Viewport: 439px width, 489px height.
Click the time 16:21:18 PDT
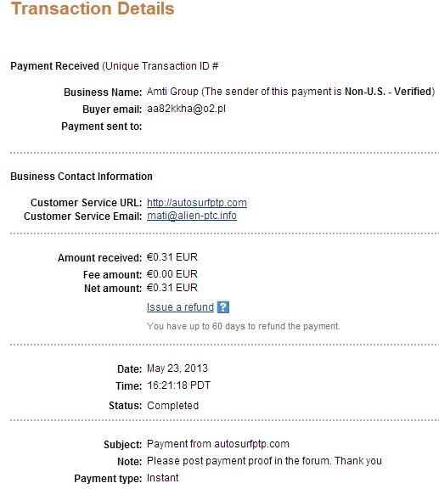[179, 385]
